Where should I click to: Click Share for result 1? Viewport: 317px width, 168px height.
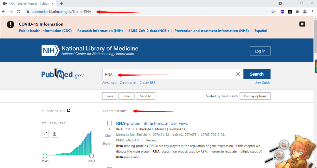tap(106, 144)
